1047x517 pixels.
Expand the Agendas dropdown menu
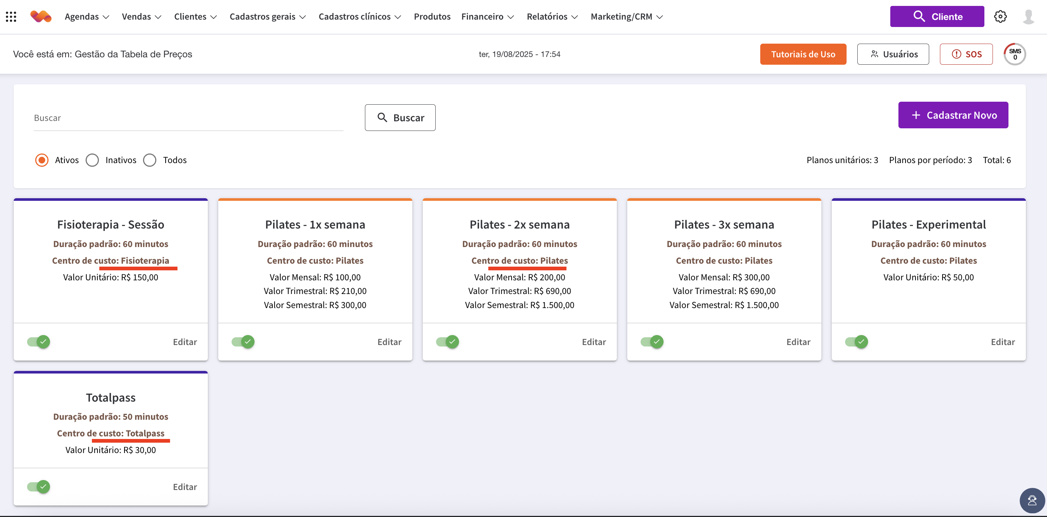(87, 17)
